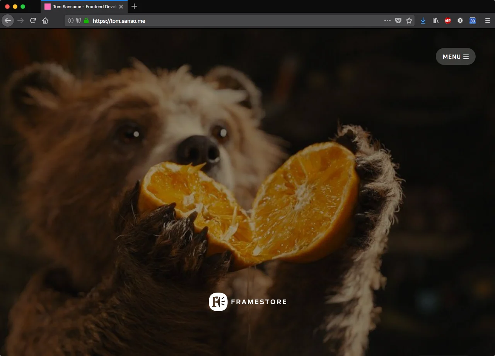This screenshot has height=356, width=495.
Task: Open the website MENU button
Action: pos(456,56)
